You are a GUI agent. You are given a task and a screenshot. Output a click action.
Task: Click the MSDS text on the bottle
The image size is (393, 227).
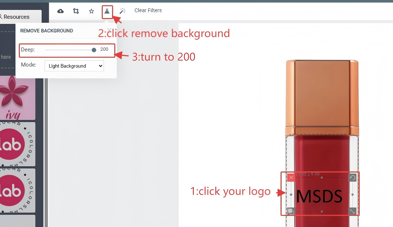pos(319,196)
